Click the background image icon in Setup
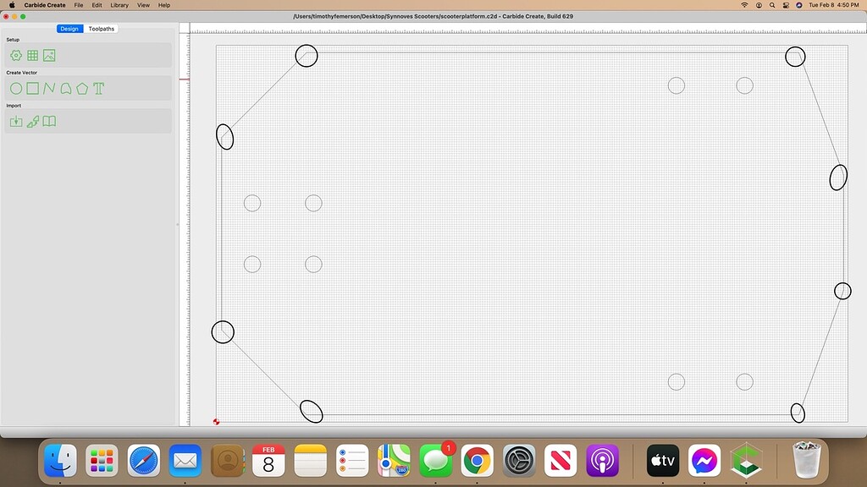The width and height of the screenshot is (867, 487). tap(49, 55)
